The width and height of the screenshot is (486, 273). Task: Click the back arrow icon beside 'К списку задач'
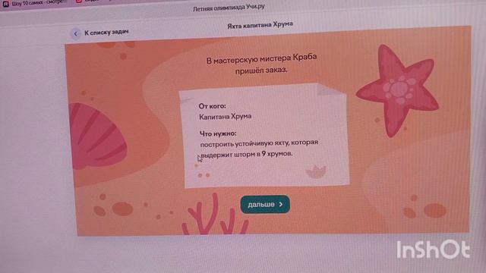tap(76, 33)
